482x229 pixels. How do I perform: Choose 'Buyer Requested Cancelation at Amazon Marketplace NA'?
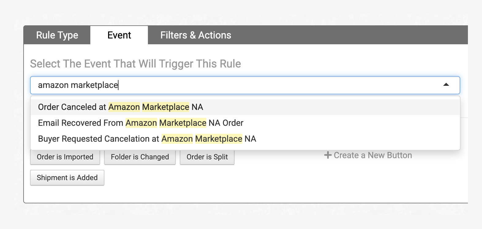(245, 139)
